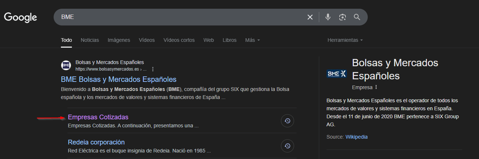
Task: Open the Empresas Cotizadas sitelink
Action: pyautogui.click(x=98, y=117)
